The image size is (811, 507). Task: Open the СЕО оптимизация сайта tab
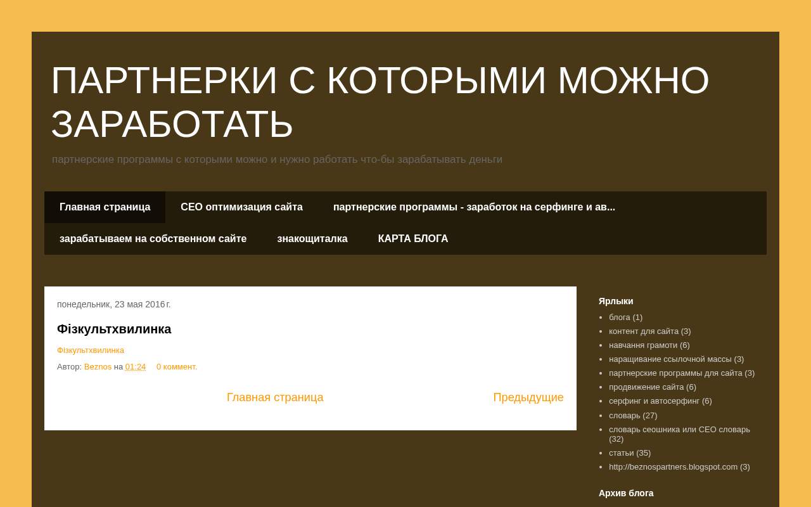coord(241,207)
